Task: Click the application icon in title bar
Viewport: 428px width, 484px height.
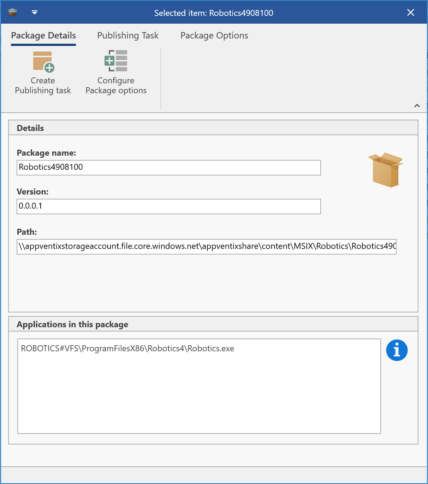Action: coord(13,12)
